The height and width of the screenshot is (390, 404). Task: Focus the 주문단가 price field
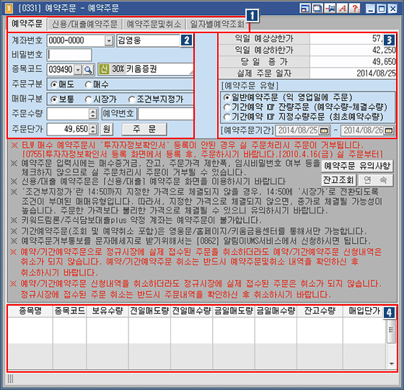tap(68, 129)
